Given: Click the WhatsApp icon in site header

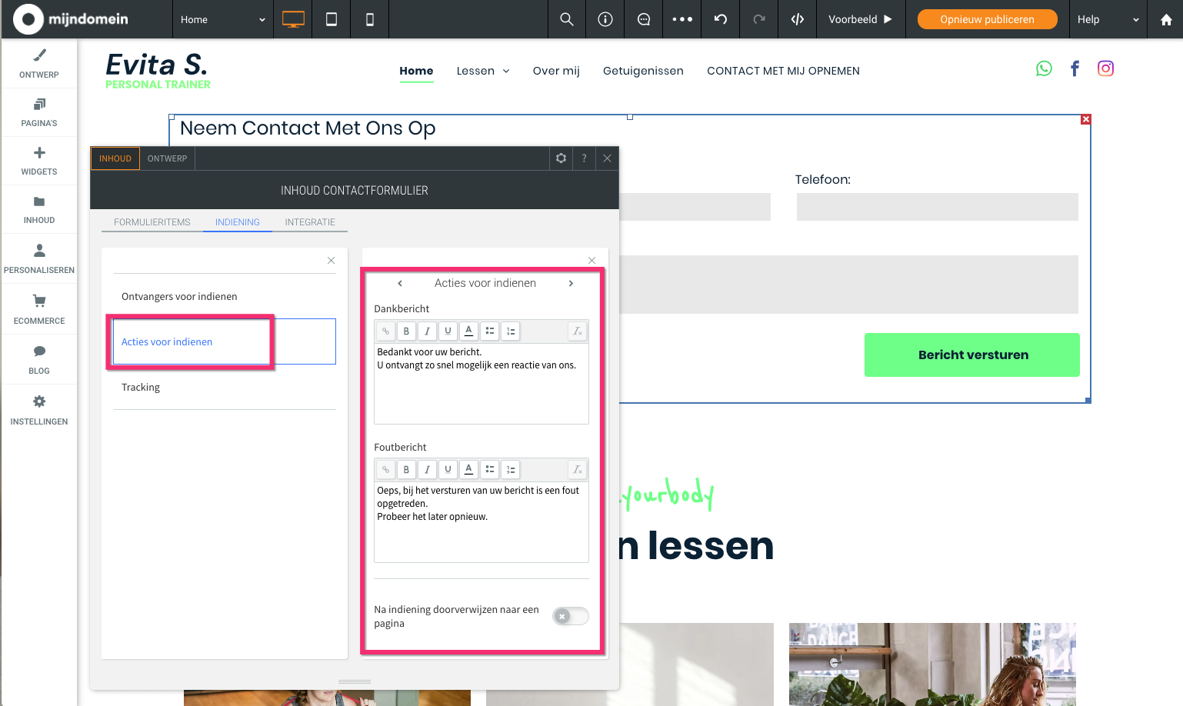Looking at the screenshot, I should point(1044,68).
